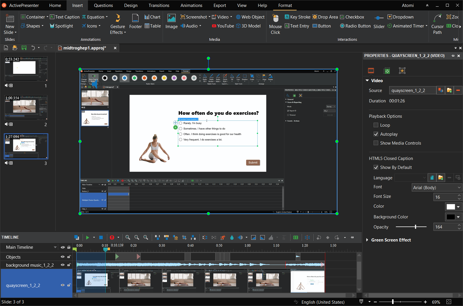This screenshot has width=463, height=306.
Task: Insert a Drop Area interaction
Action: click(x=325, y=17)
